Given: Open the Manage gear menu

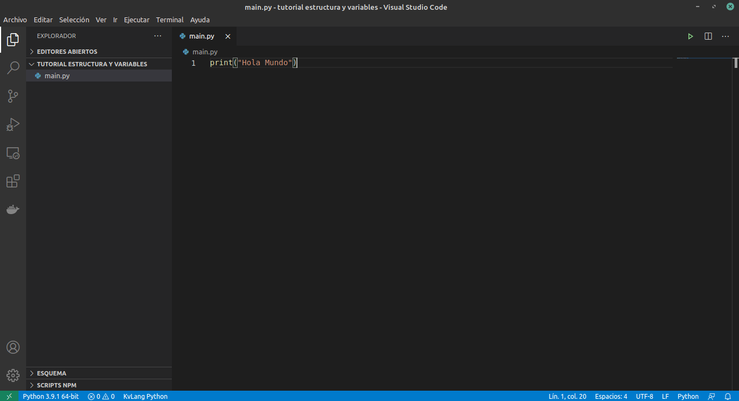Looking at the screenshot, I should click(13, 375).
